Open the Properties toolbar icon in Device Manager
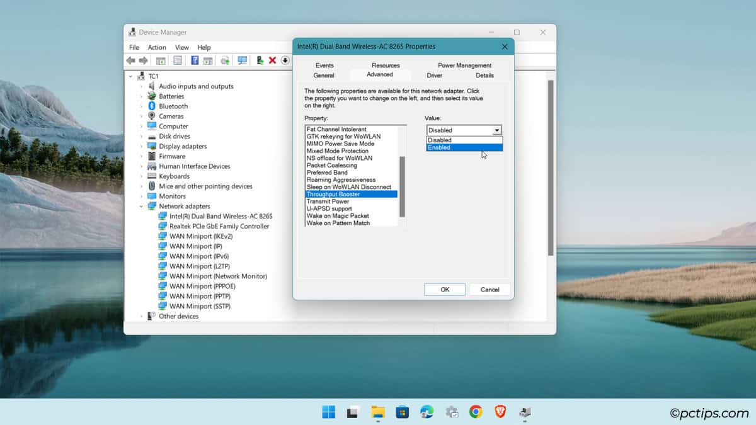 [178, 60]
